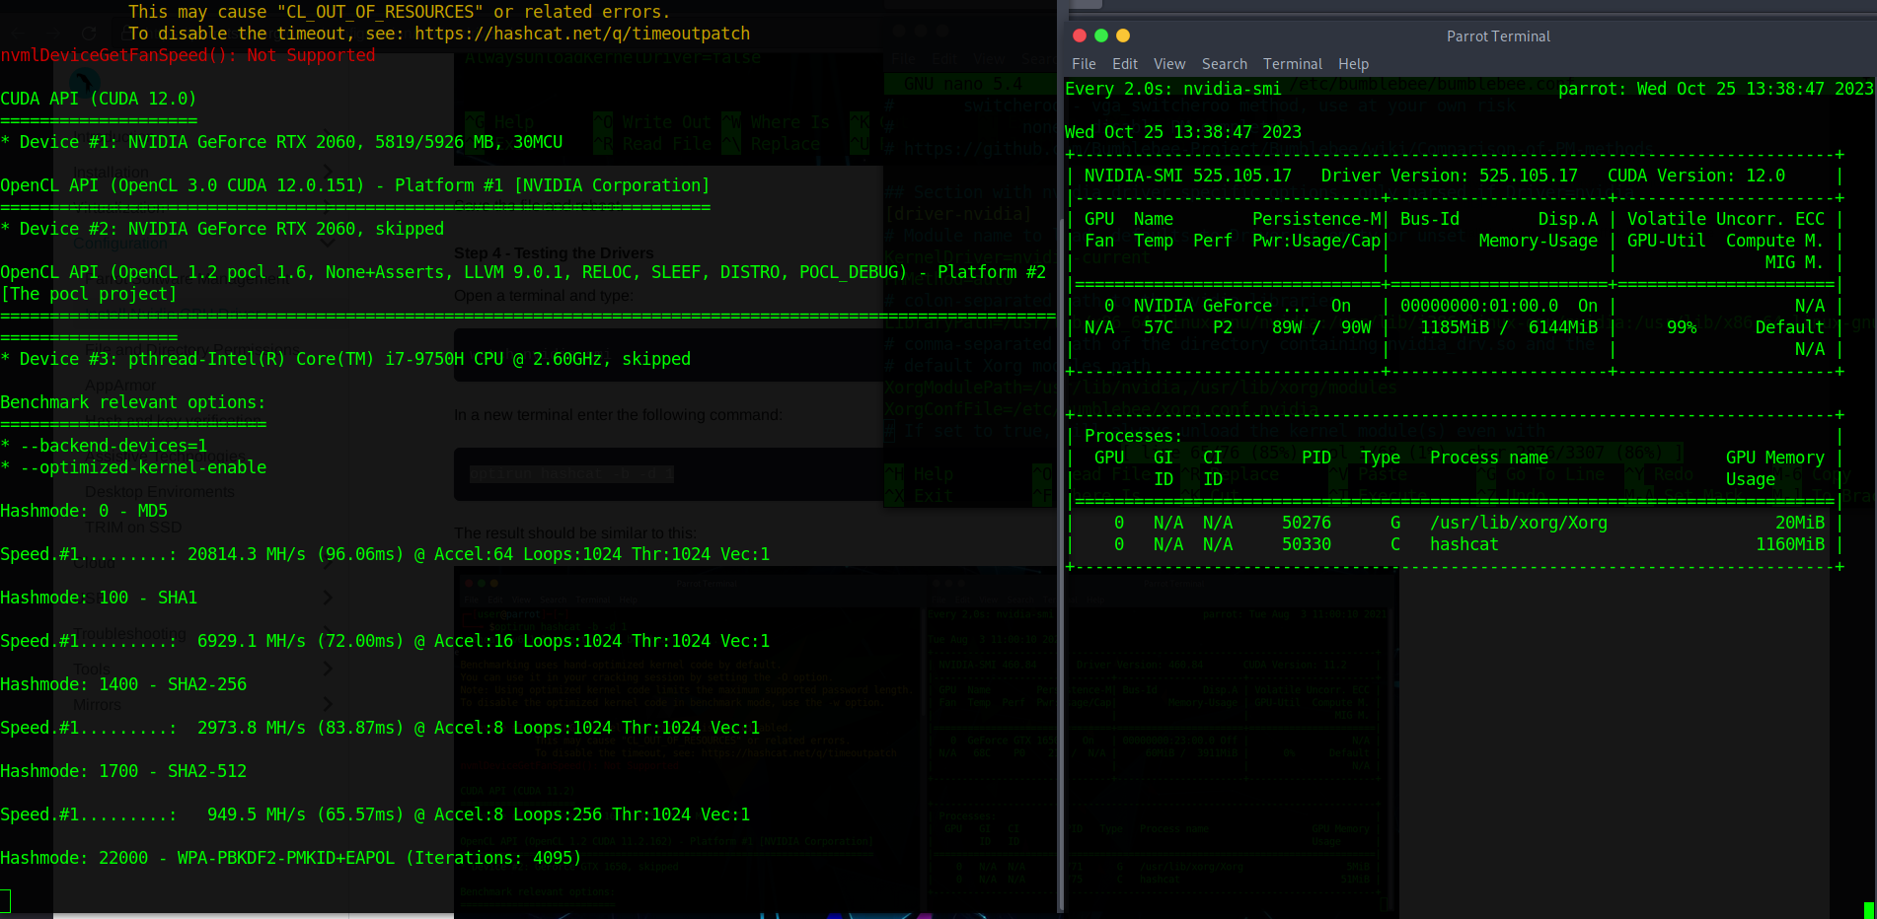This screenshot has height=919, width=1877.
Task: Click the '89W / 90W' power usage value
Action: [1321, 327]
